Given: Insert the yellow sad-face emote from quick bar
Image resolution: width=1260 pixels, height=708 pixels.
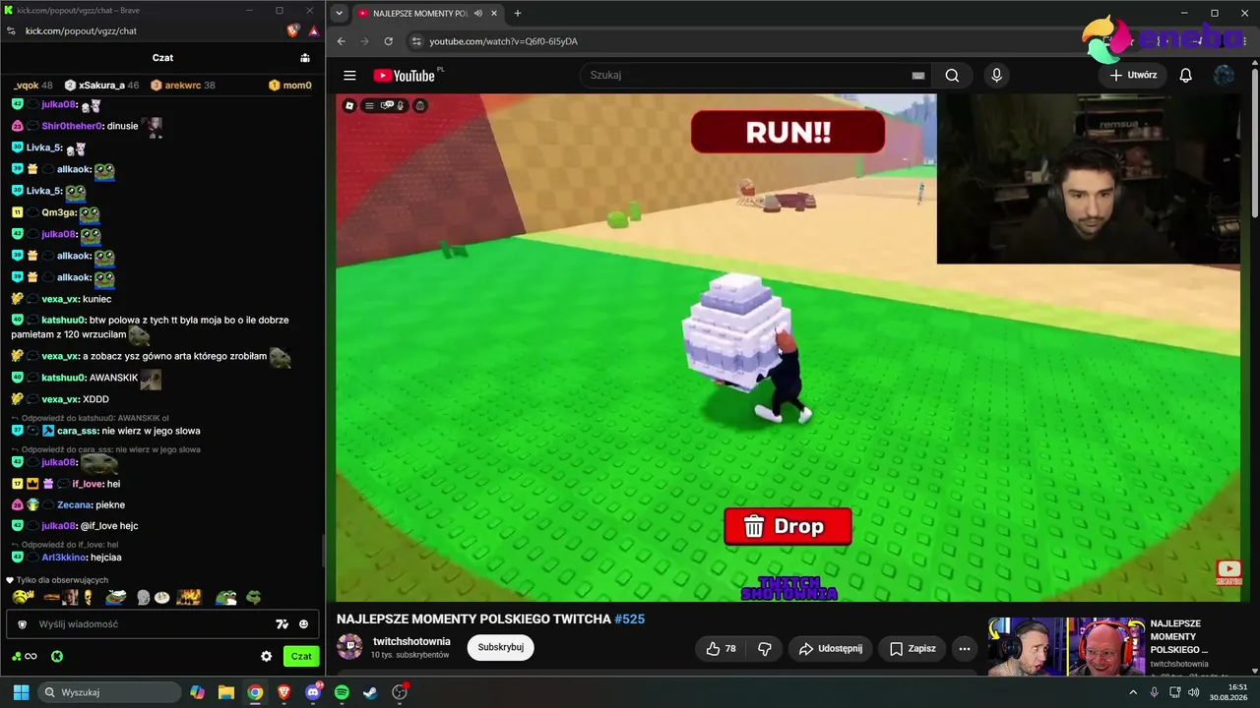Looking at the screenshot, I should pyautogui.click(x=24, y=597).
